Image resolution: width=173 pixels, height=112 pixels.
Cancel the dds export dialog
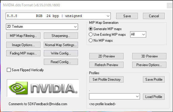click(154, 16)
